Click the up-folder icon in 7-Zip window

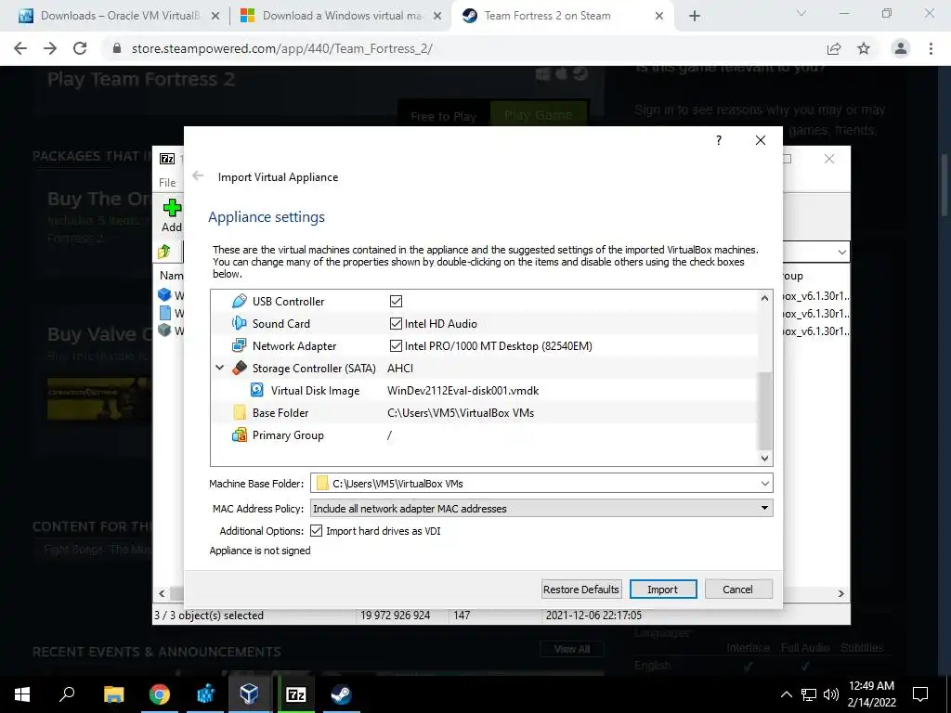coord(164,251)
